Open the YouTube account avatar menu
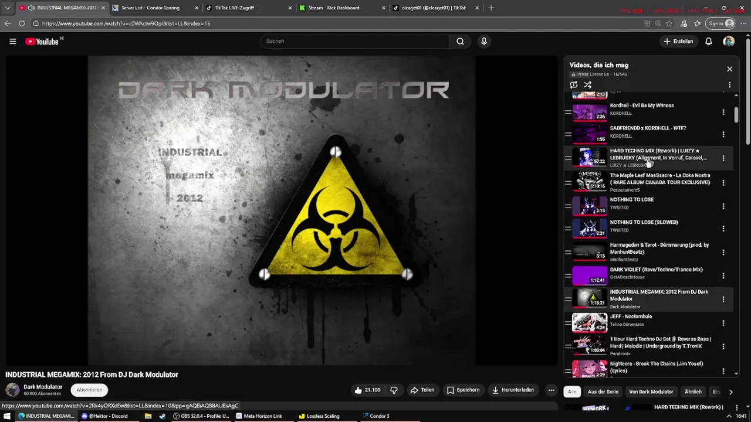This screenshot has width=751, height=422. coord(729,41)
